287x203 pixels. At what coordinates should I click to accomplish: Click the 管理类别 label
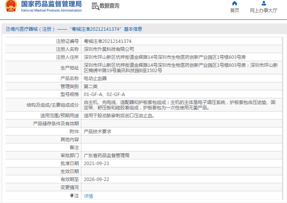pos(70,87)
